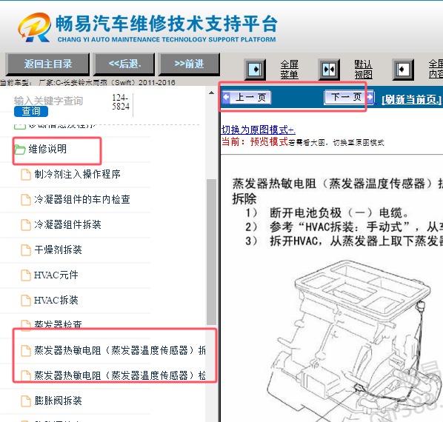Open 蒸发器检查 document
443x422 pixels.
[58, 324]
